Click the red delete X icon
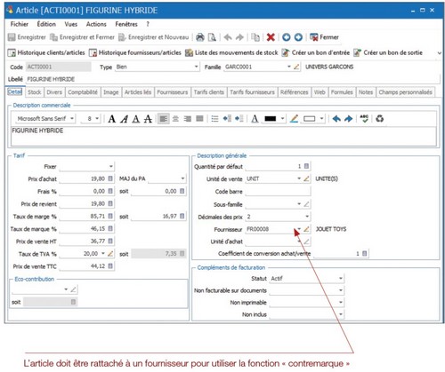445x372 pixels. 271,37
